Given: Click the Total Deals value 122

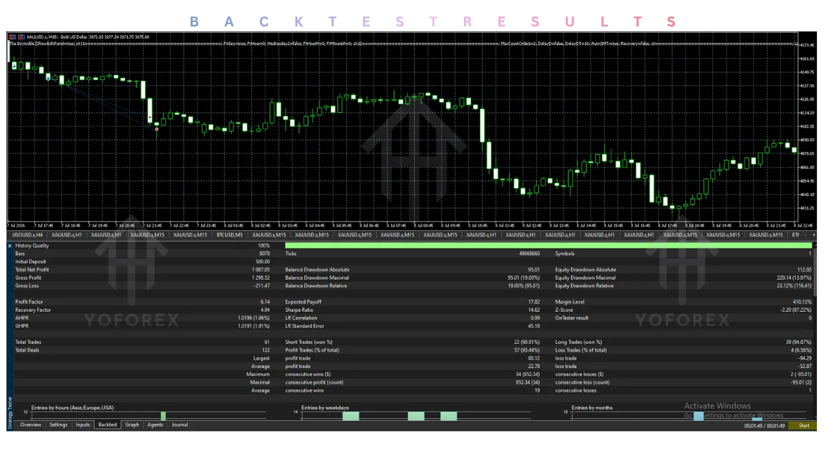Looking at the screenshot, I should coord(266,350).
